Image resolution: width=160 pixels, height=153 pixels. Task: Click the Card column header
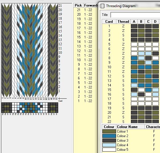coord(109,22)
